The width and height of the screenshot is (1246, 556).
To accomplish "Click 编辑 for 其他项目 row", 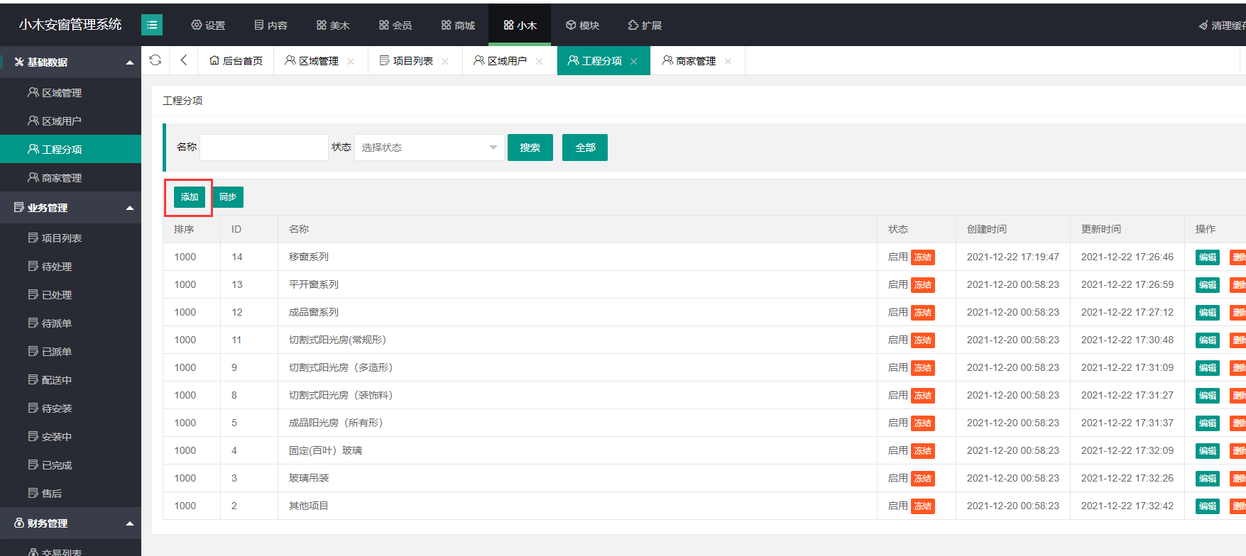I will click(1208, 506).
